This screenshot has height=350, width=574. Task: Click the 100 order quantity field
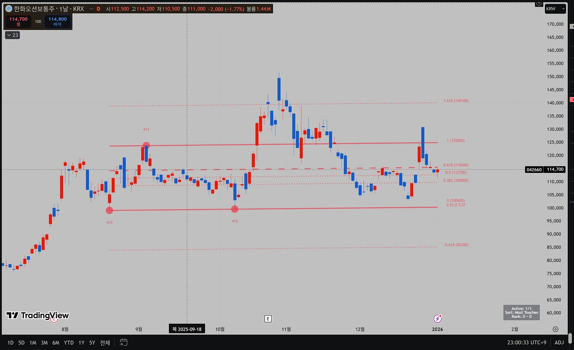click(38, 22)
